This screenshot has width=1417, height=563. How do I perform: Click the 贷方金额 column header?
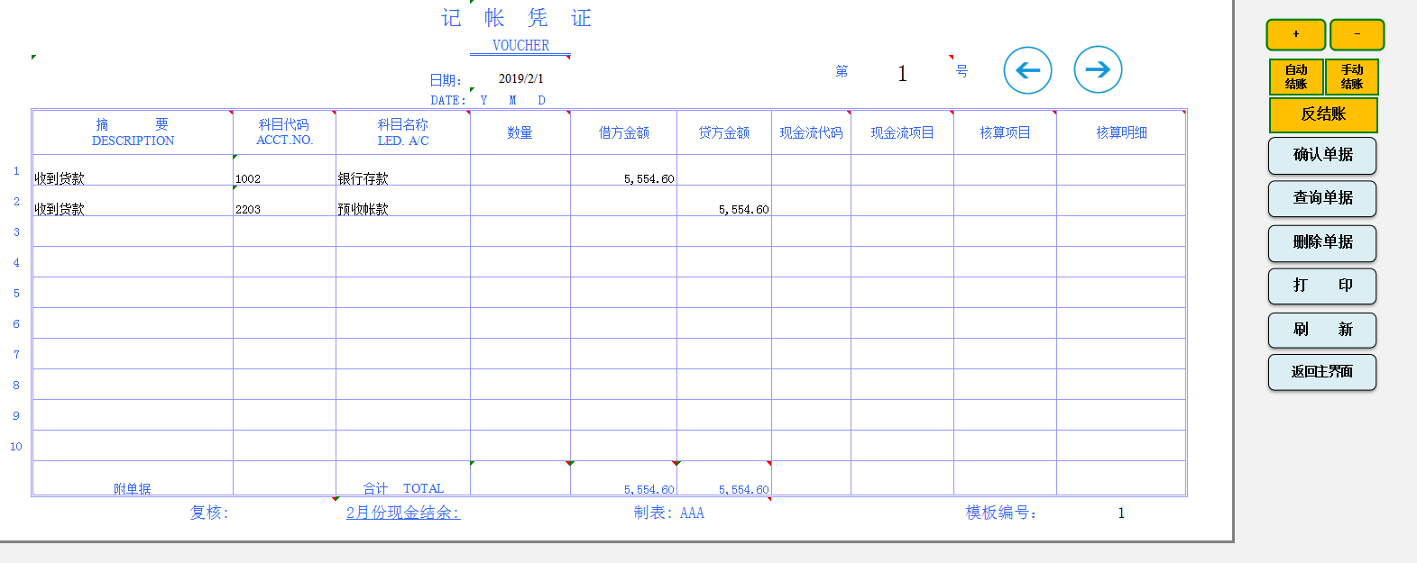(x=724, y=132)
